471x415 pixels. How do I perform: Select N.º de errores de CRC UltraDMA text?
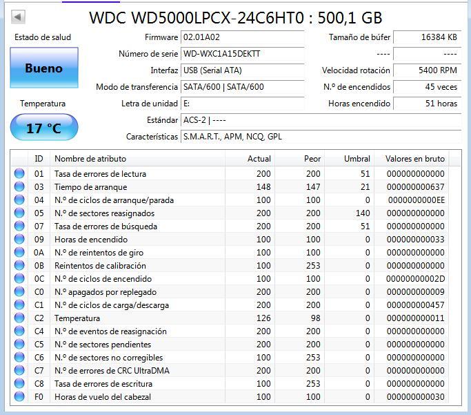[x=112, y=371]
